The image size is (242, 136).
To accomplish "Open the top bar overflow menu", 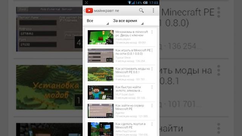I will (x=153, y=11).
